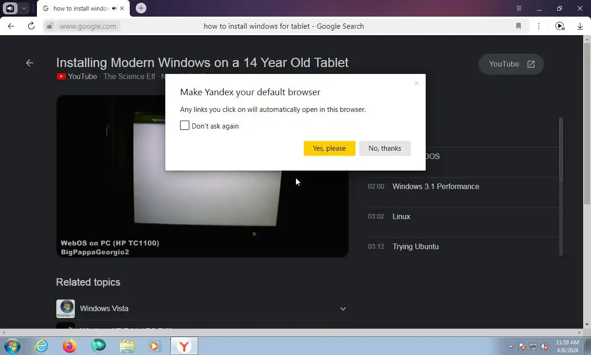591x355 pixels.
Task: Click the Windows Vista topic thumbnail
Action: pyautogui.click(x=66, y=309)
